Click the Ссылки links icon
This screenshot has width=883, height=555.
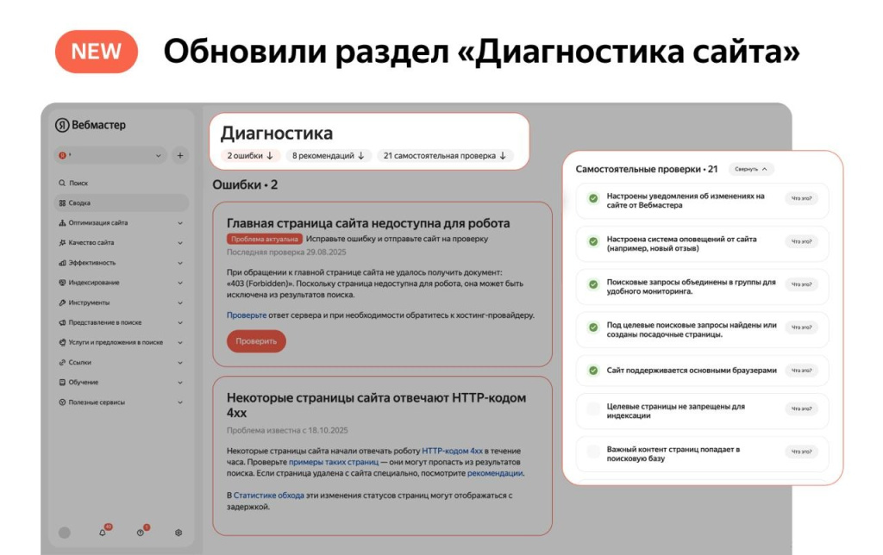61,361
